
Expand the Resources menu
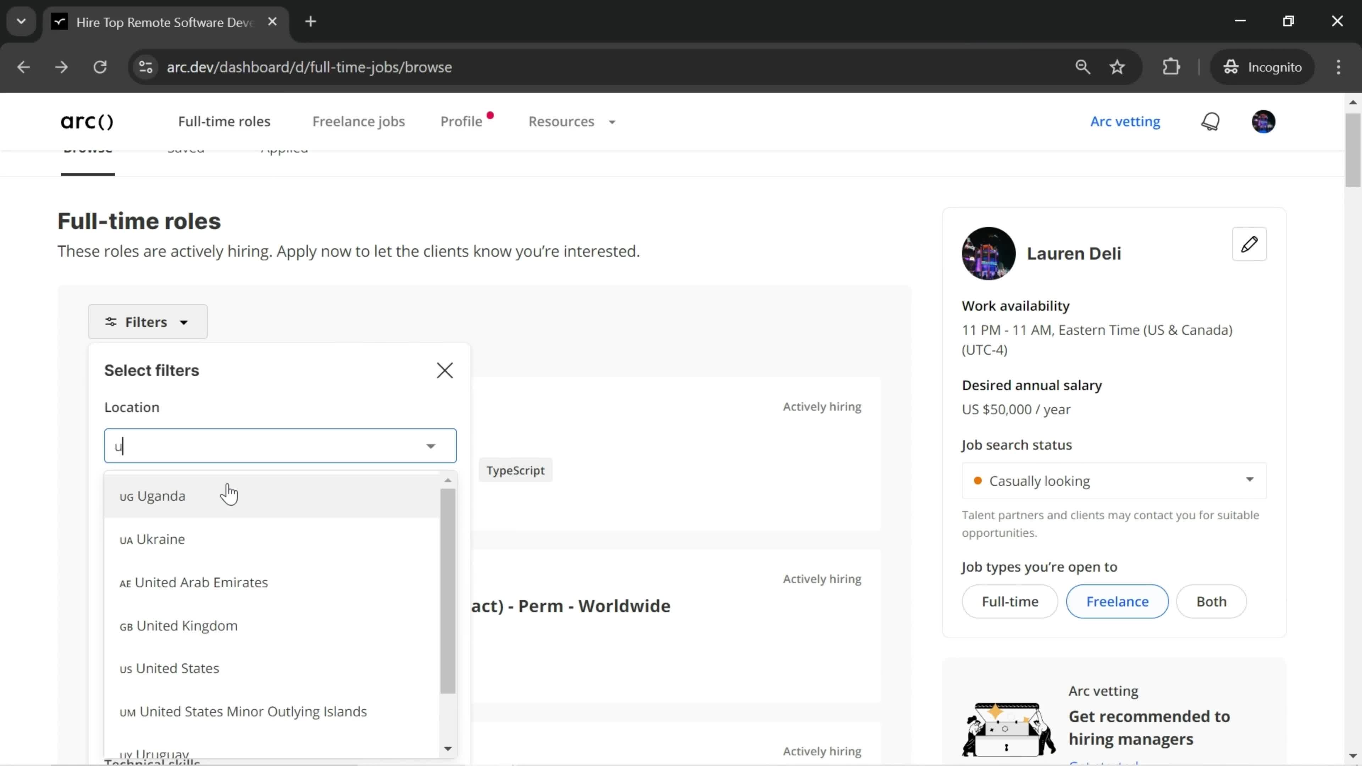(x=572, y=122)
